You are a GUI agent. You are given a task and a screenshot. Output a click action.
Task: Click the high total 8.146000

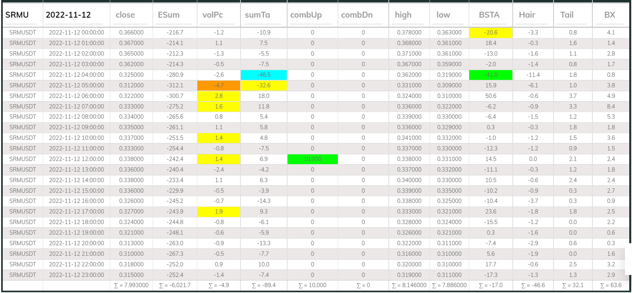409,285
